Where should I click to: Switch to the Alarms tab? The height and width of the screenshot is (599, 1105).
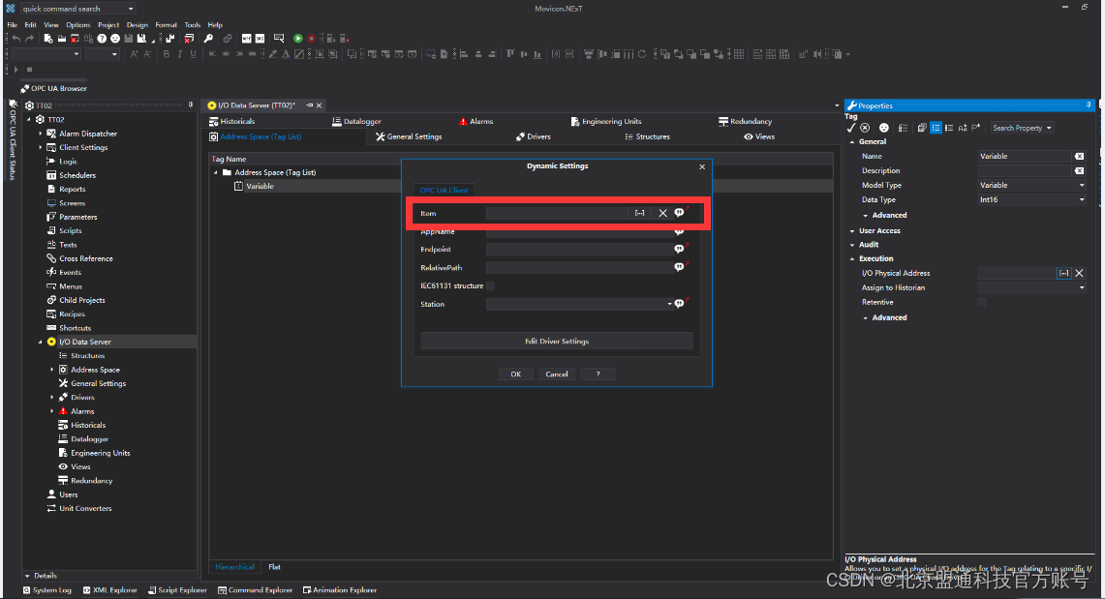pyautogui.click(x=476, y=122)
